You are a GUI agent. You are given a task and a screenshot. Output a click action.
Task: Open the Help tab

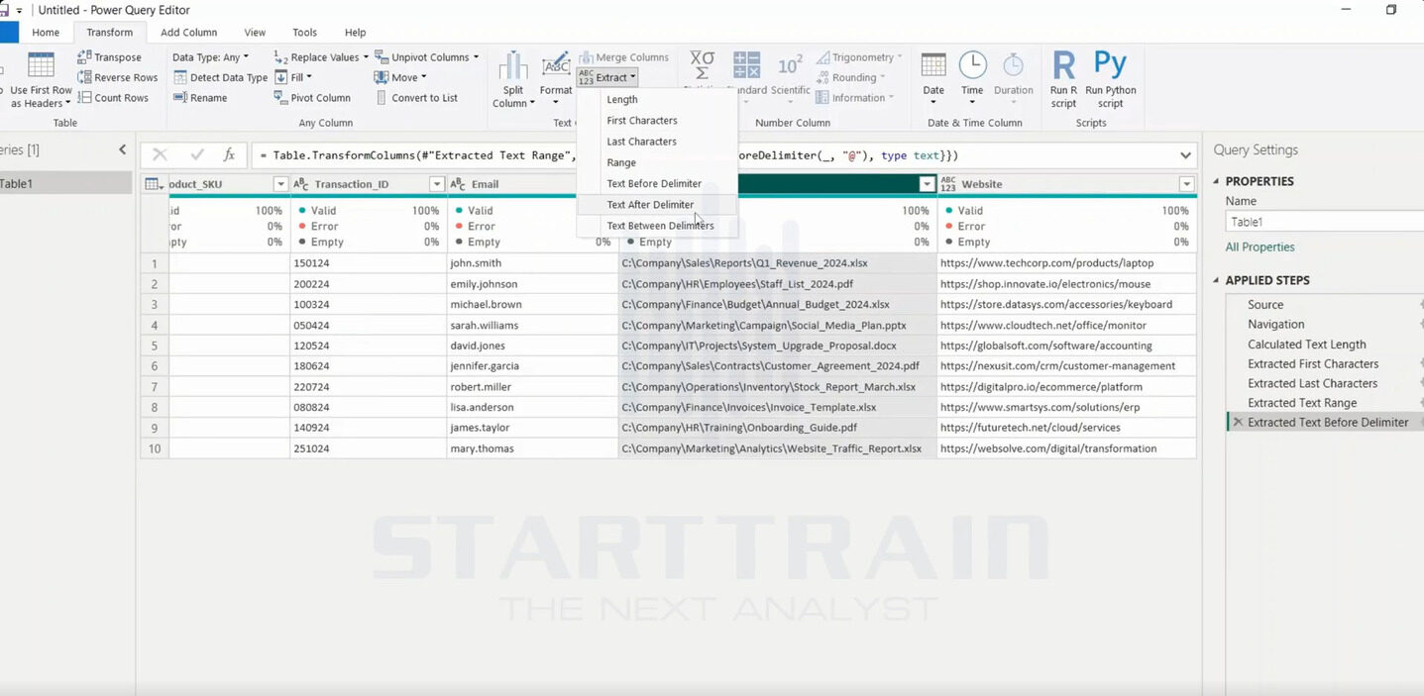pyautogui.click(x=355, y=33)
